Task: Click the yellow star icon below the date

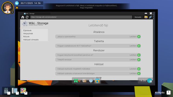Action: click(17, 8)
